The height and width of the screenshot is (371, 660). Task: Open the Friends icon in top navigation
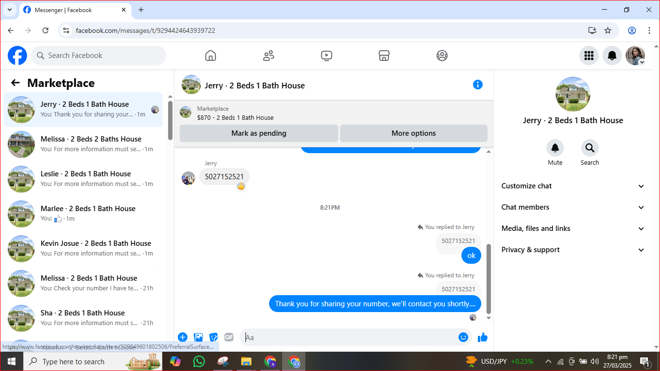click(x=269, y=56)
